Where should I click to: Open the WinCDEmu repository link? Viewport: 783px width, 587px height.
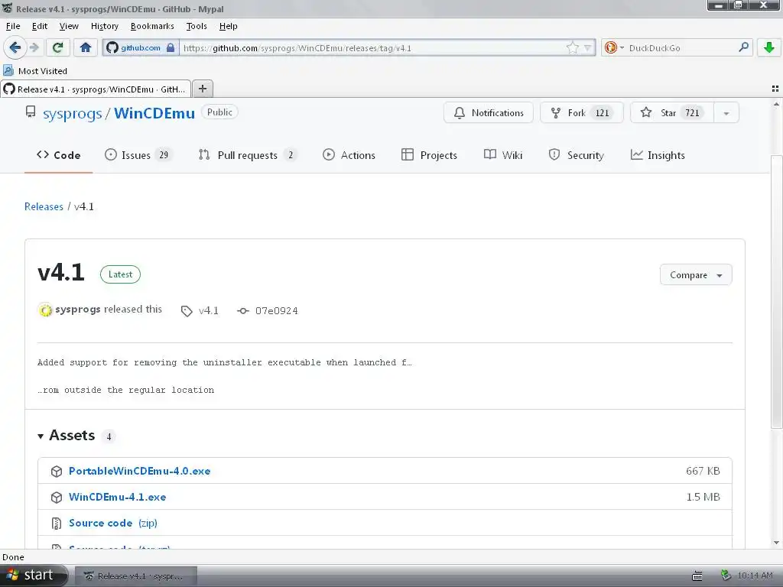(x=154, y=113)
